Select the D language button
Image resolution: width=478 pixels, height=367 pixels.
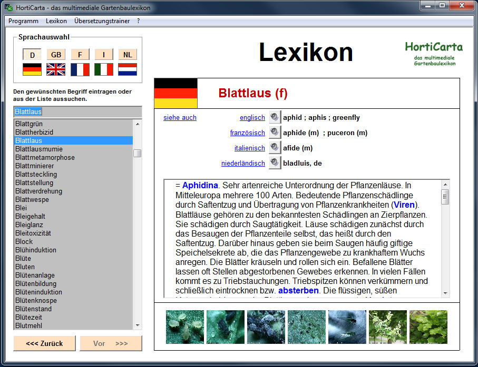coord(32,55)
